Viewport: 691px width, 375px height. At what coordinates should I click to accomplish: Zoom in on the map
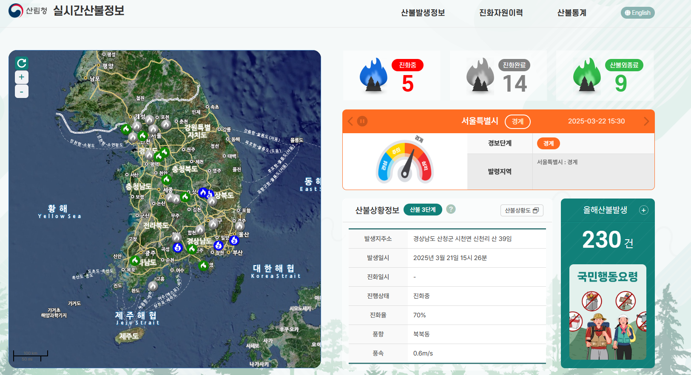tap(22, 77)
